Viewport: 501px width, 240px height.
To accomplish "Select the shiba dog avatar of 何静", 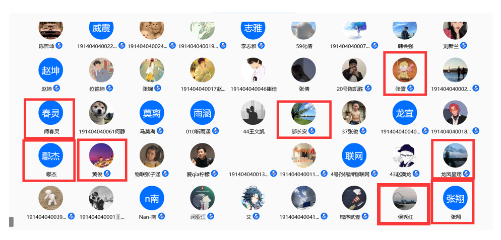I will tap(101, 113).
